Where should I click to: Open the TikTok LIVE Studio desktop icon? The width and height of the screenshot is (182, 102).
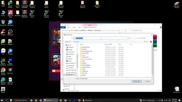tap(10, 14)
